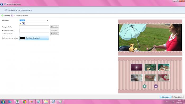Select the bottom-middle sleeping baby thumbnail

150,78
